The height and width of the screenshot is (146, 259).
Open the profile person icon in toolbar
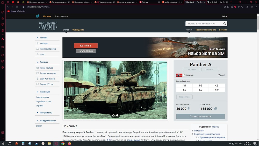click(x=256, y=7)
